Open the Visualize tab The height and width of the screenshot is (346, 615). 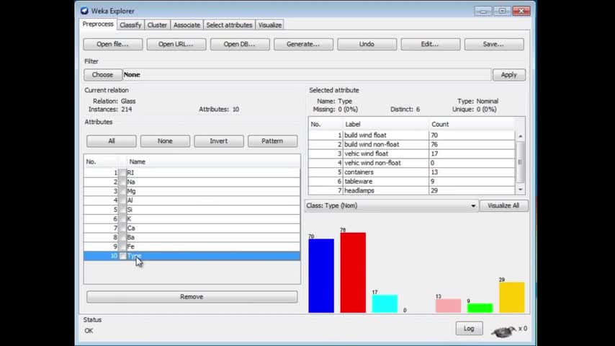point(270,25)
